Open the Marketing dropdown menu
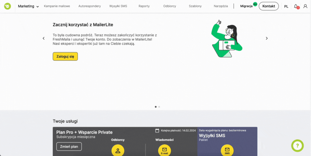Screen dimensions: 311x156 pyautogui.click(x=28, y=6)
